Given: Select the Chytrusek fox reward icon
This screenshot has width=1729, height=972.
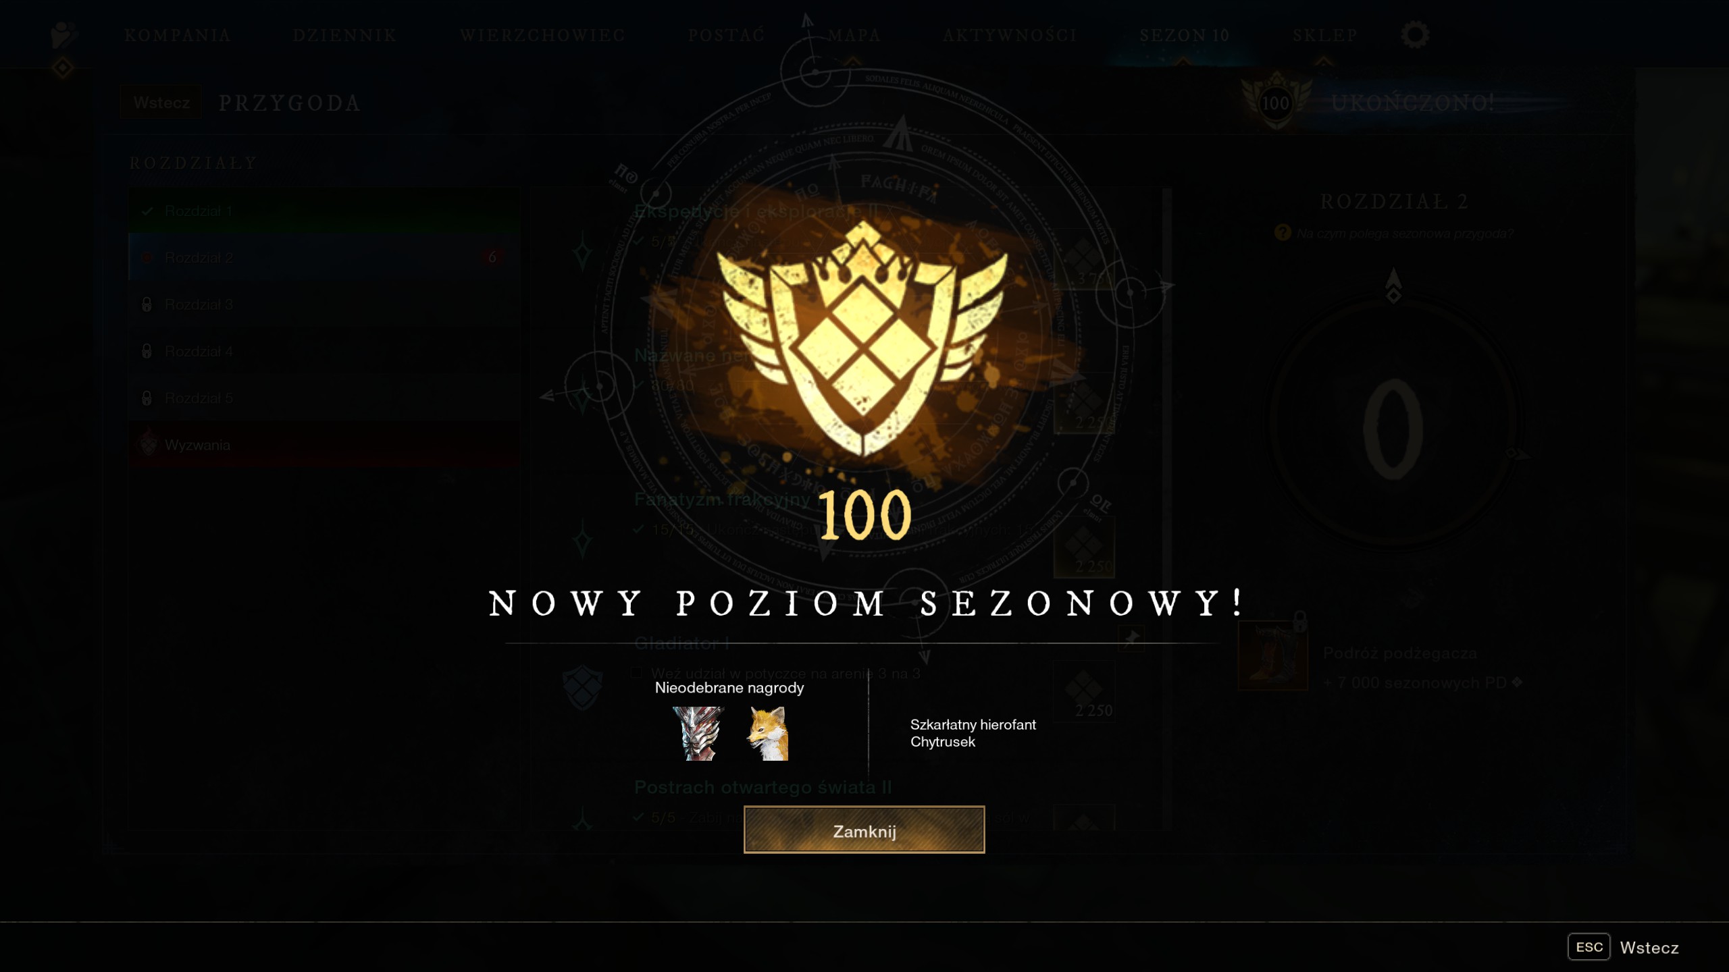Looking at the screenshot, I should pyautogui.click(x=767, y=734).
